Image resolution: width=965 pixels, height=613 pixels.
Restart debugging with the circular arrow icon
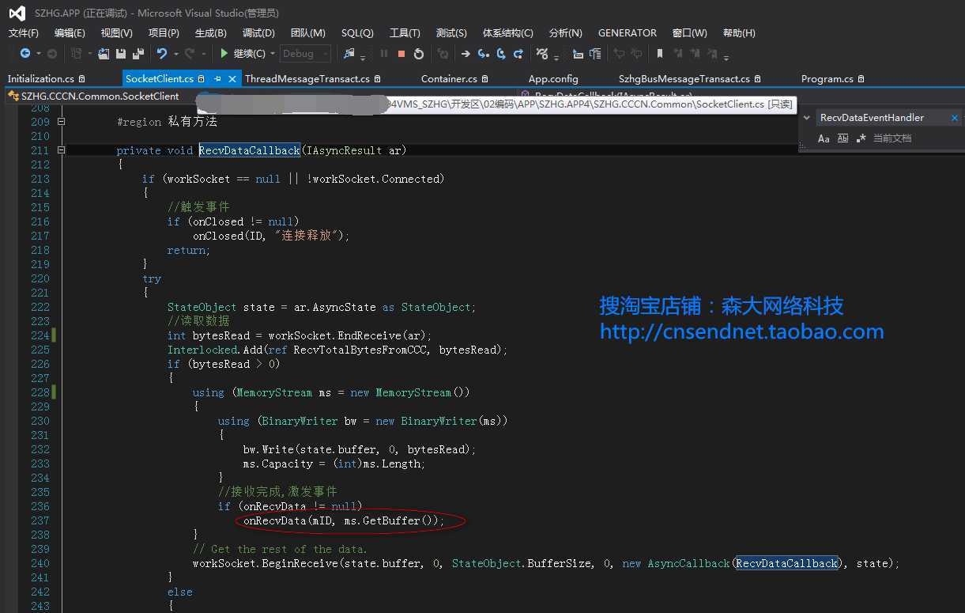pos(419,53)
